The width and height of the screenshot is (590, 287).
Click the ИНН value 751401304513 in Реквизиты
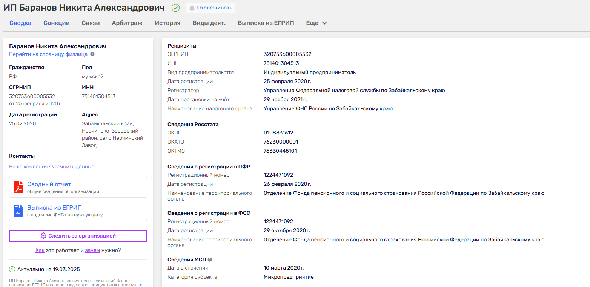[281, 63]
